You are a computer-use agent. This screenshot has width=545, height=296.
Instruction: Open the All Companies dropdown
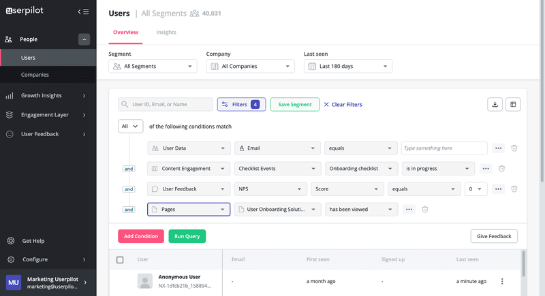click(x=250, y=66)
